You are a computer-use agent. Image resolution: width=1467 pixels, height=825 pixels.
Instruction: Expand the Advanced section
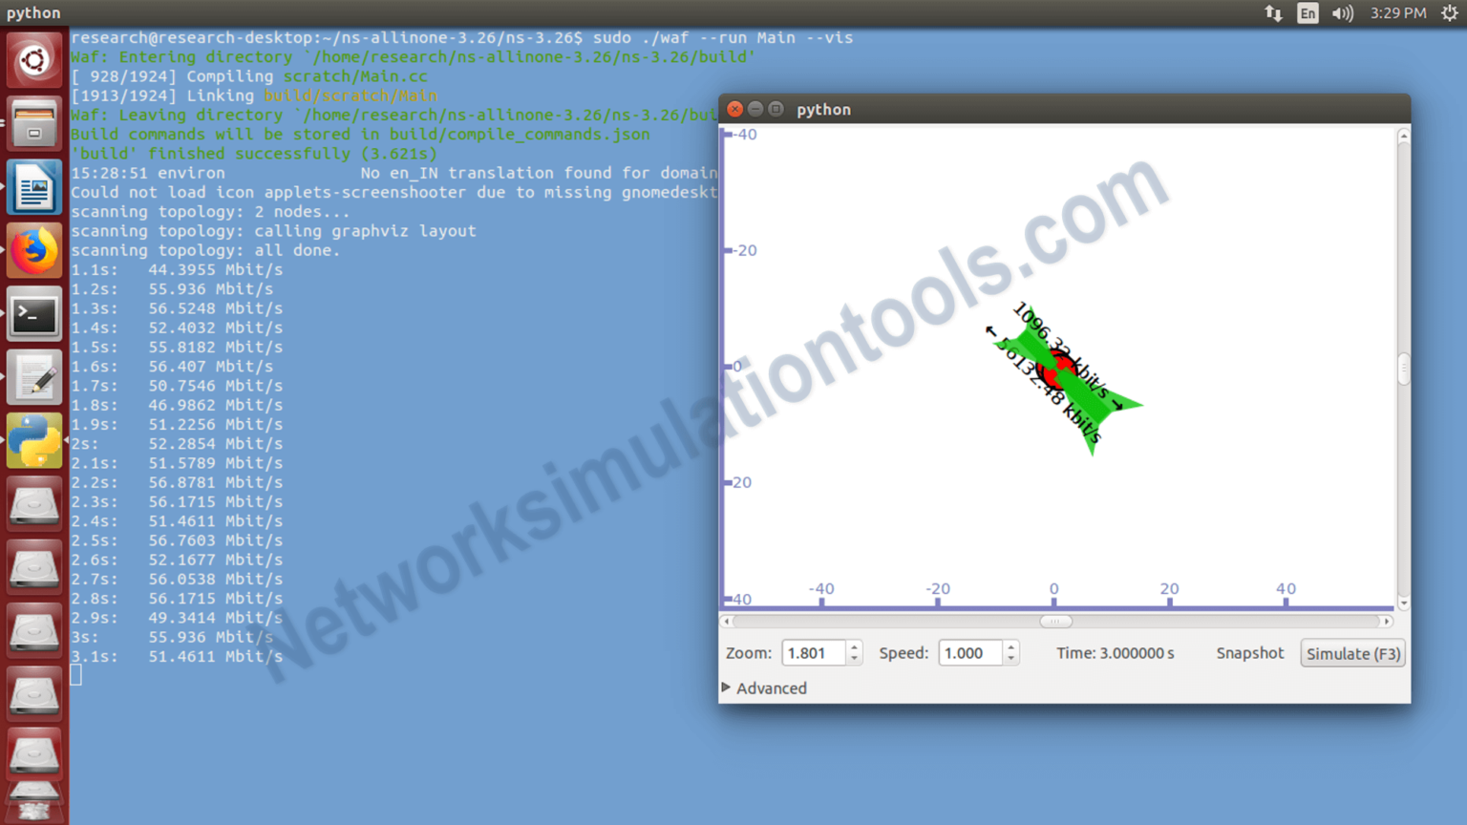(764, 688)
